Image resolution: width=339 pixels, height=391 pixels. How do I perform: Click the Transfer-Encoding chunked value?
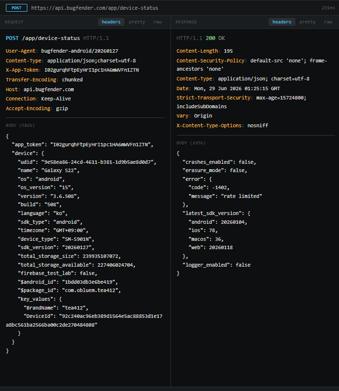[72, 80]
